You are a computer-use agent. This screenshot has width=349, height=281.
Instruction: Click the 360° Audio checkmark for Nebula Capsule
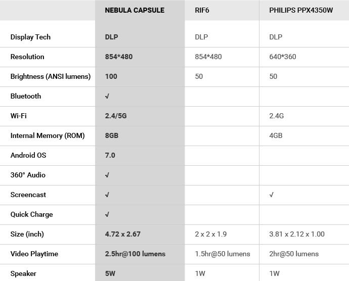[107, 175]
